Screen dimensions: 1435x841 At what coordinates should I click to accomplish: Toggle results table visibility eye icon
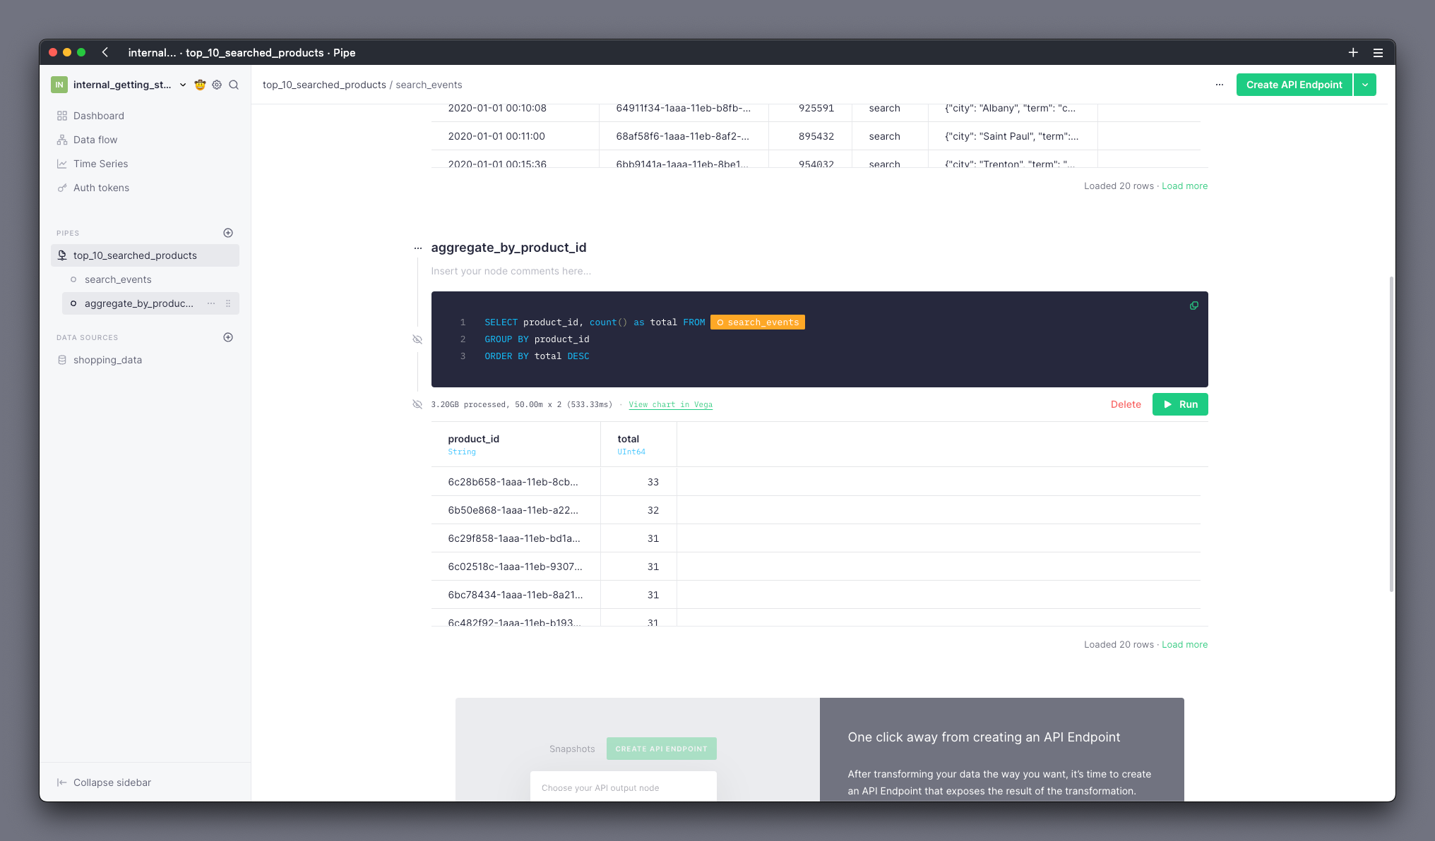coord(417,404)
